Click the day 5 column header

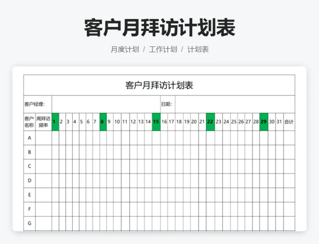[x=83, y=122]
